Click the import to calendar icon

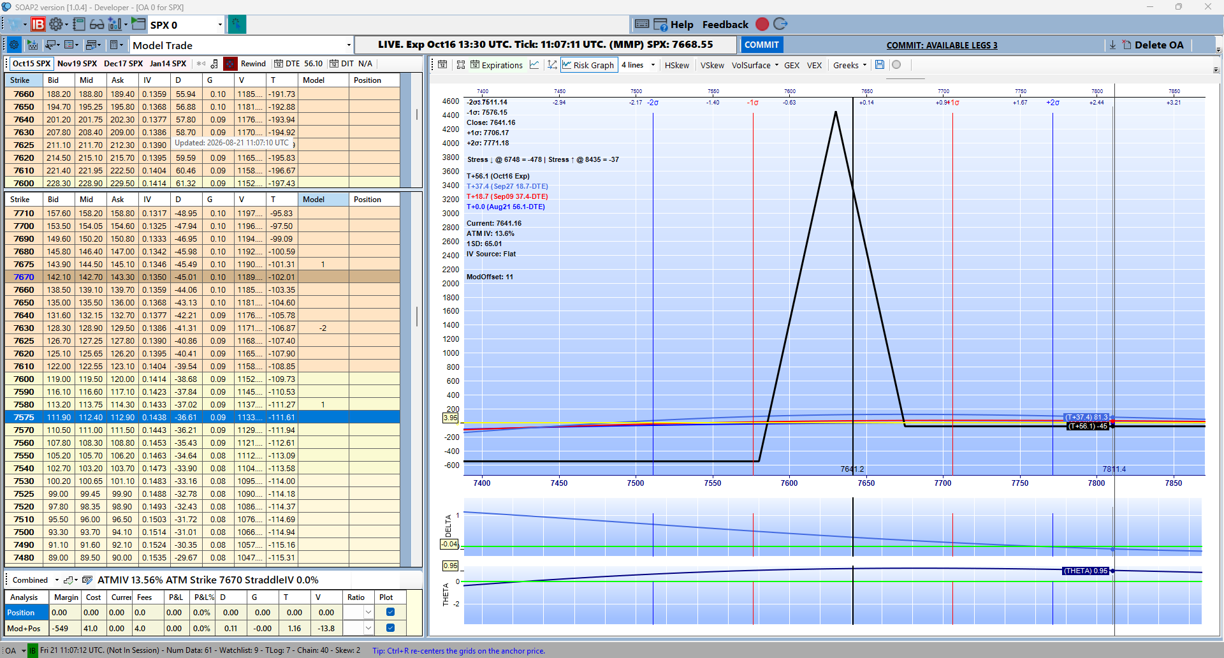point(33,45)
